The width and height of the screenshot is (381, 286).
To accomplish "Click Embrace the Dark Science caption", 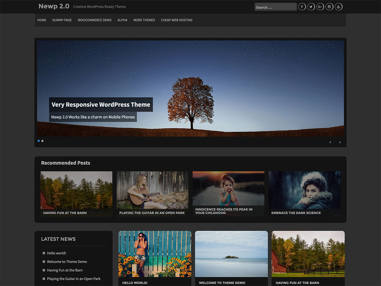I will pyautogui.click(x=296, y=213).
